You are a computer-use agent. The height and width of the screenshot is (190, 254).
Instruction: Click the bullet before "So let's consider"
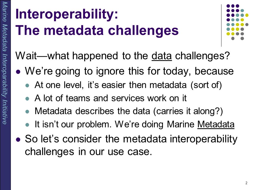18,139
